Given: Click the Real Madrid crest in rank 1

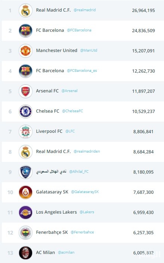Looking at the screenshot, I should click(25, 10).
